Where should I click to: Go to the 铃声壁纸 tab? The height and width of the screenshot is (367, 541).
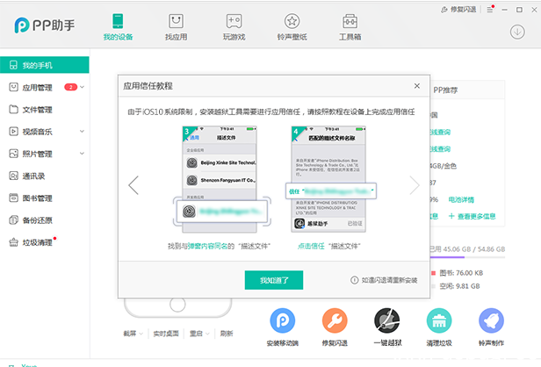292,27
